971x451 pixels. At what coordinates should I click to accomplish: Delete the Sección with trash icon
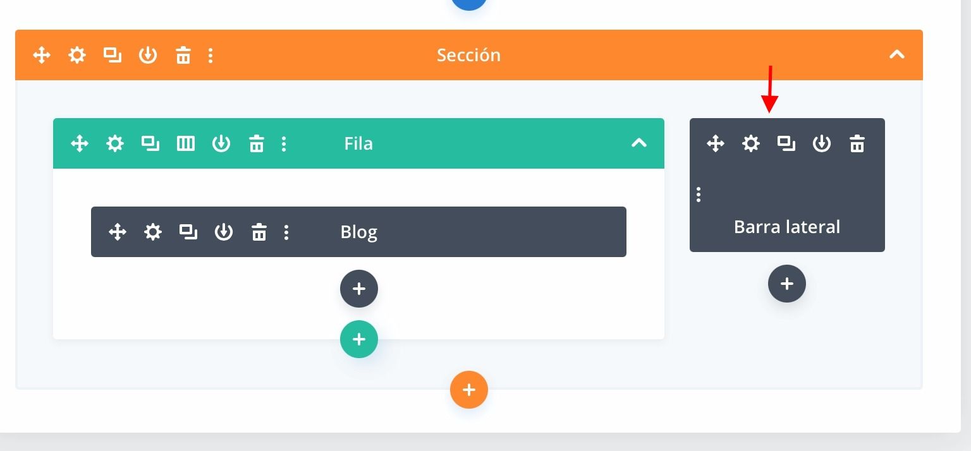tap(183, 56)
